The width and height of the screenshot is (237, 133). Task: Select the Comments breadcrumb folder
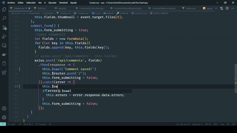pos(48,13)
